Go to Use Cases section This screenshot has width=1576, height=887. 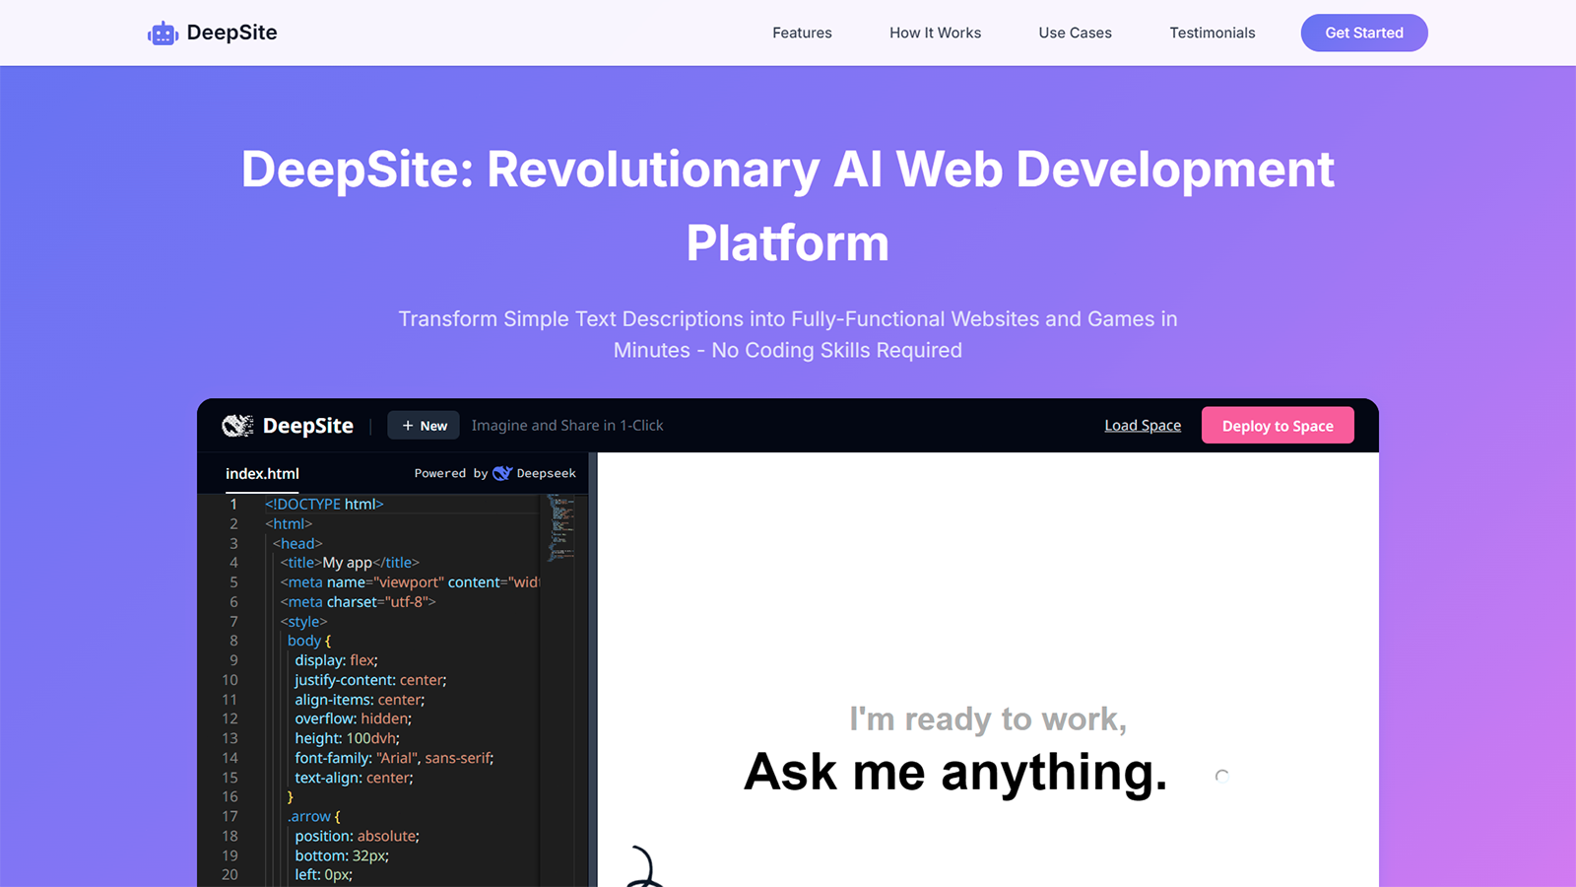pyautogui.click(x=1075, y=33)
